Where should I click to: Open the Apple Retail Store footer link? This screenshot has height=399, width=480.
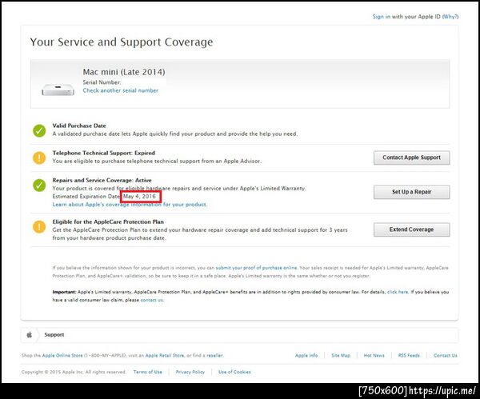point(165,356)
